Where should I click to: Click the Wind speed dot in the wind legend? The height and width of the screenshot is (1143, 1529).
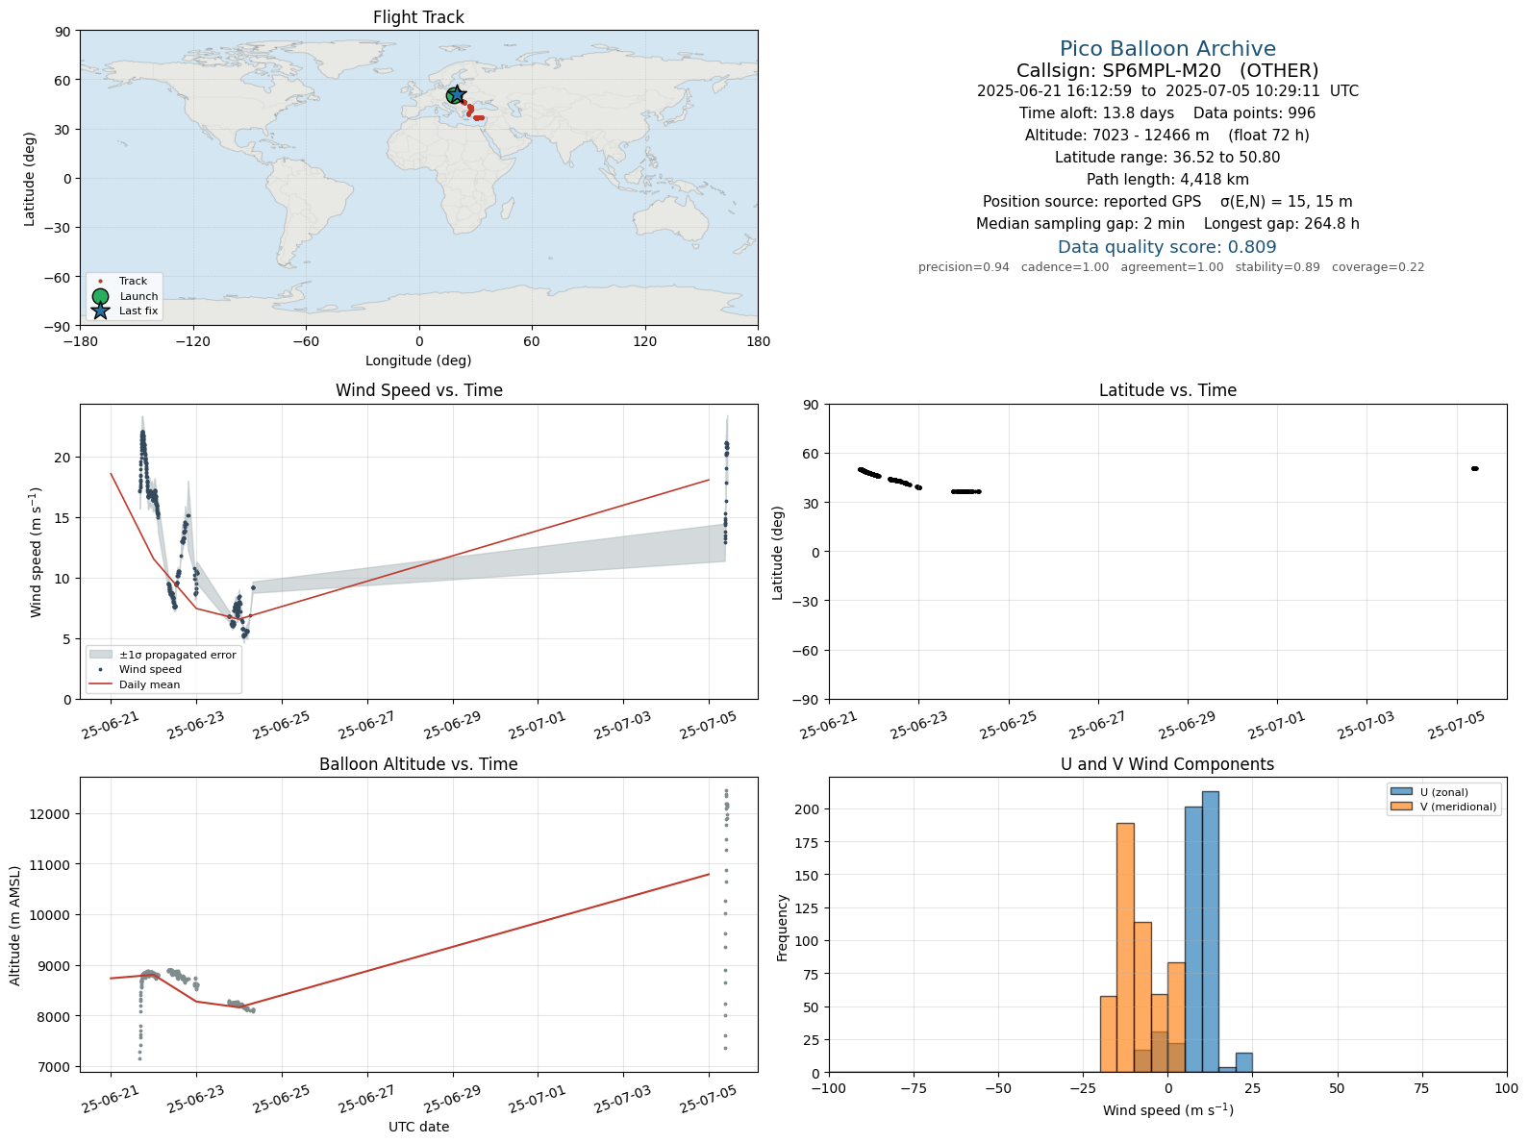101,669
